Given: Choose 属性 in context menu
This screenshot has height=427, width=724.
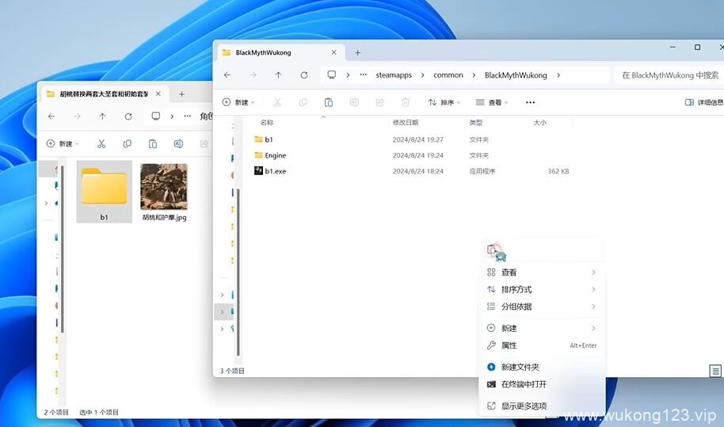Looking at the screenshot, I should (x=542, y=345).
